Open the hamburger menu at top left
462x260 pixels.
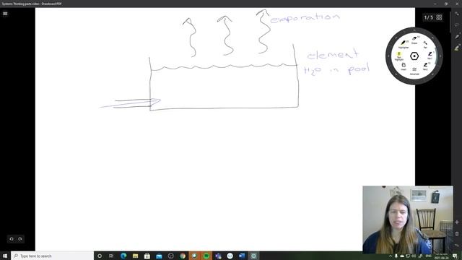[x=5, y=14]
